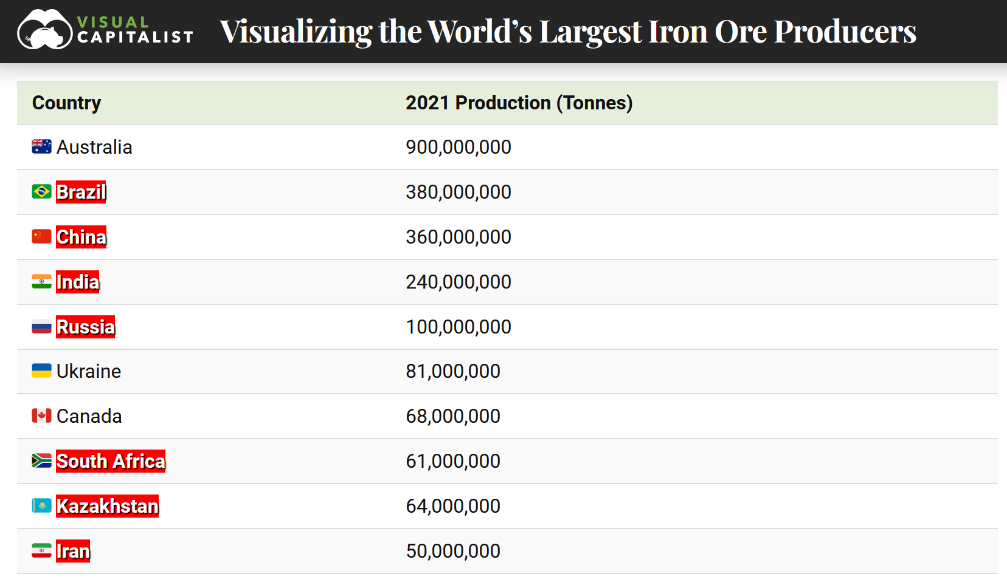Click the Canada country name
Viewport: 1007px width, 582px height.
click(x=89, y=416)
